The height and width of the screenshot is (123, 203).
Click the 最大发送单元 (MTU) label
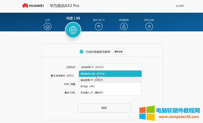pyautogui.click(x=62, y=76)
